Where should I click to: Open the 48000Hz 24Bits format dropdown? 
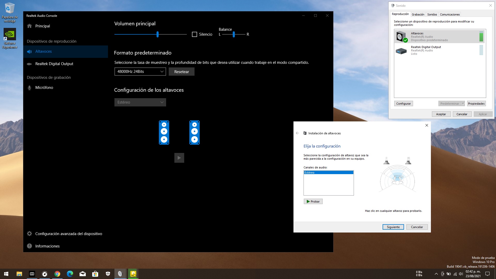coord(140,72)
